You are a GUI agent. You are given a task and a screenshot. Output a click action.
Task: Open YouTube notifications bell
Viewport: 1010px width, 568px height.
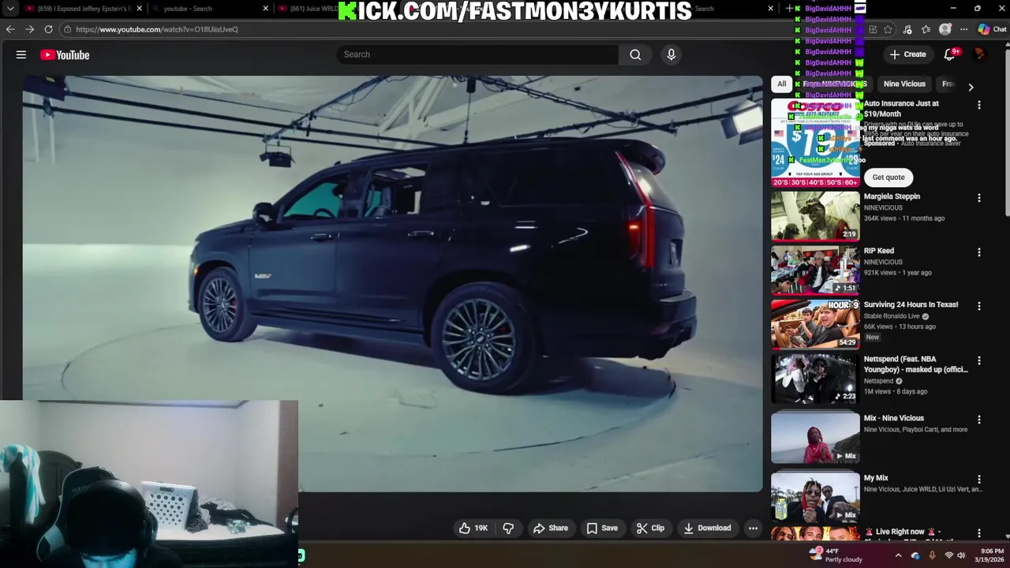[x=950, y=54]
